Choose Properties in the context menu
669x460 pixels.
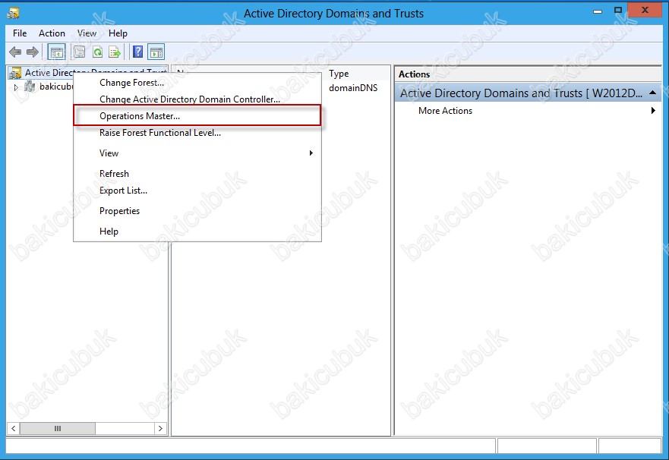(x=197, y=211)
